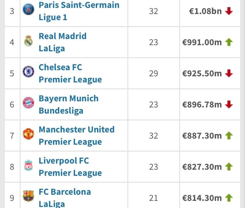Viewport: 245px width, 208px height.
Task: Click the red down arrow beside €925.50m
Action: (229, 74)
